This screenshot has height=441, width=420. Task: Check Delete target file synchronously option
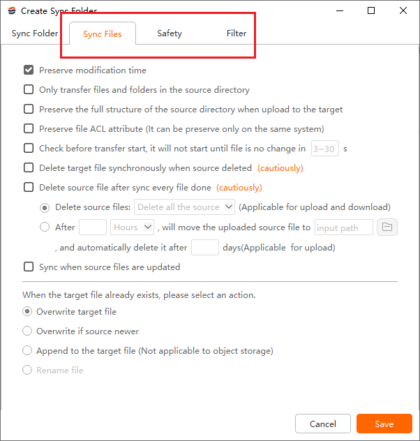click(x=29, y=168)
